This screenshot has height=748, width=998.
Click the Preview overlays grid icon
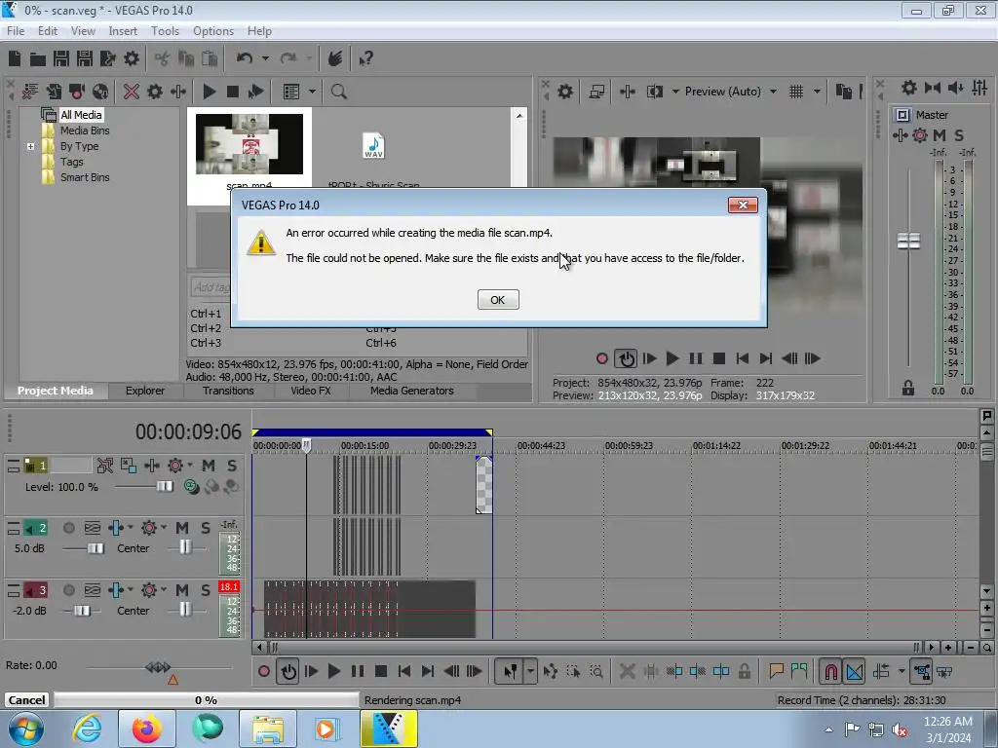(x=795, y=92)
